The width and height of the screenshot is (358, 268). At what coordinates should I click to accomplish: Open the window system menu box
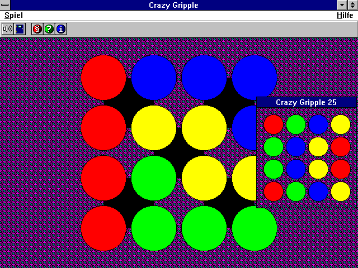tap(5, 5)
